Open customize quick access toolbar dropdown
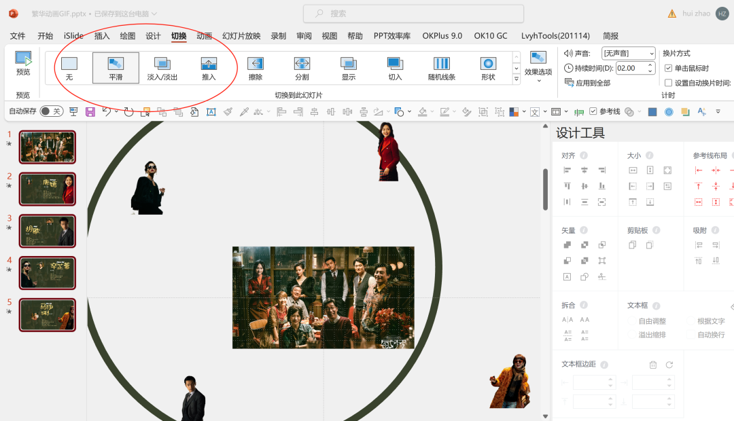Viewport: 734px width, 421px height. coord(718,112)
